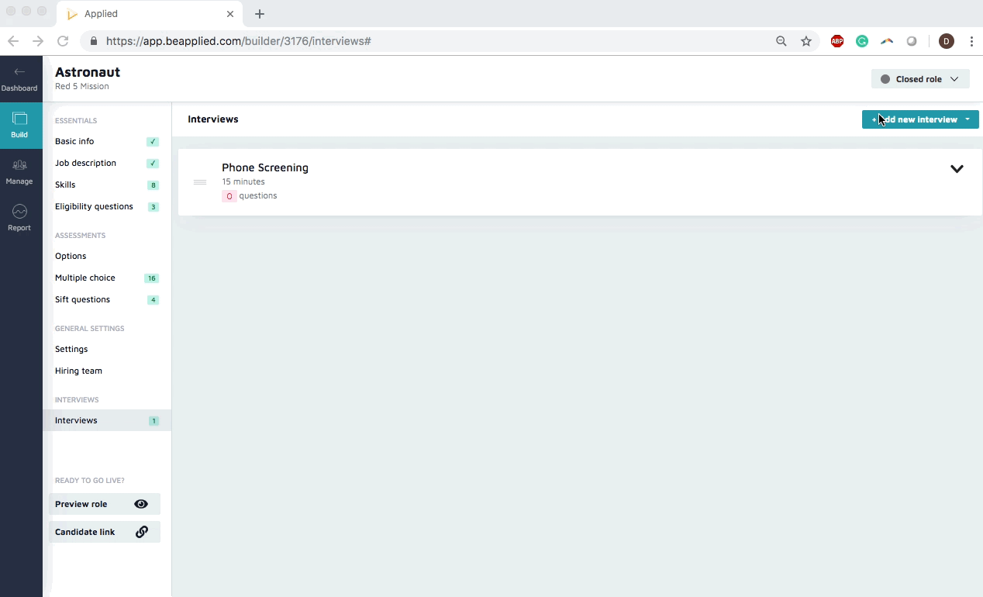Click the Add new interview button
Screen dimensions: 983x597
(913, 119)
